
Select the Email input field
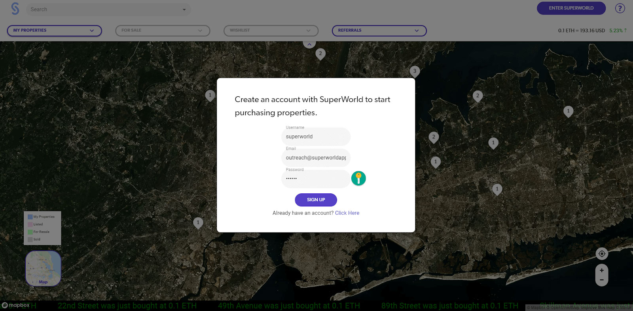(x=316, y=157)
